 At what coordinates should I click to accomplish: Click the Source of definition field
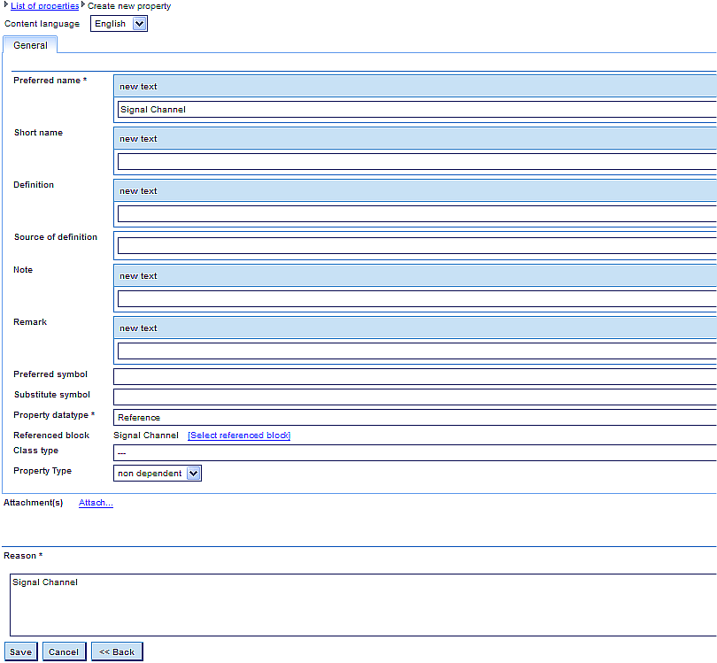pyautogui.click(x=416, y=246)
